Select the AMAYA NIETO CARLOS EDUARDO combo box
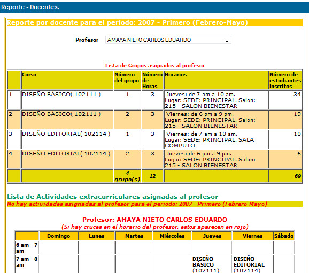 (168, 40)
